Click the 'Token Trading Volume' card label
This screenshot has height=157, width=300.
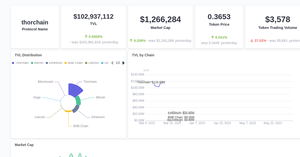[278, 28]
